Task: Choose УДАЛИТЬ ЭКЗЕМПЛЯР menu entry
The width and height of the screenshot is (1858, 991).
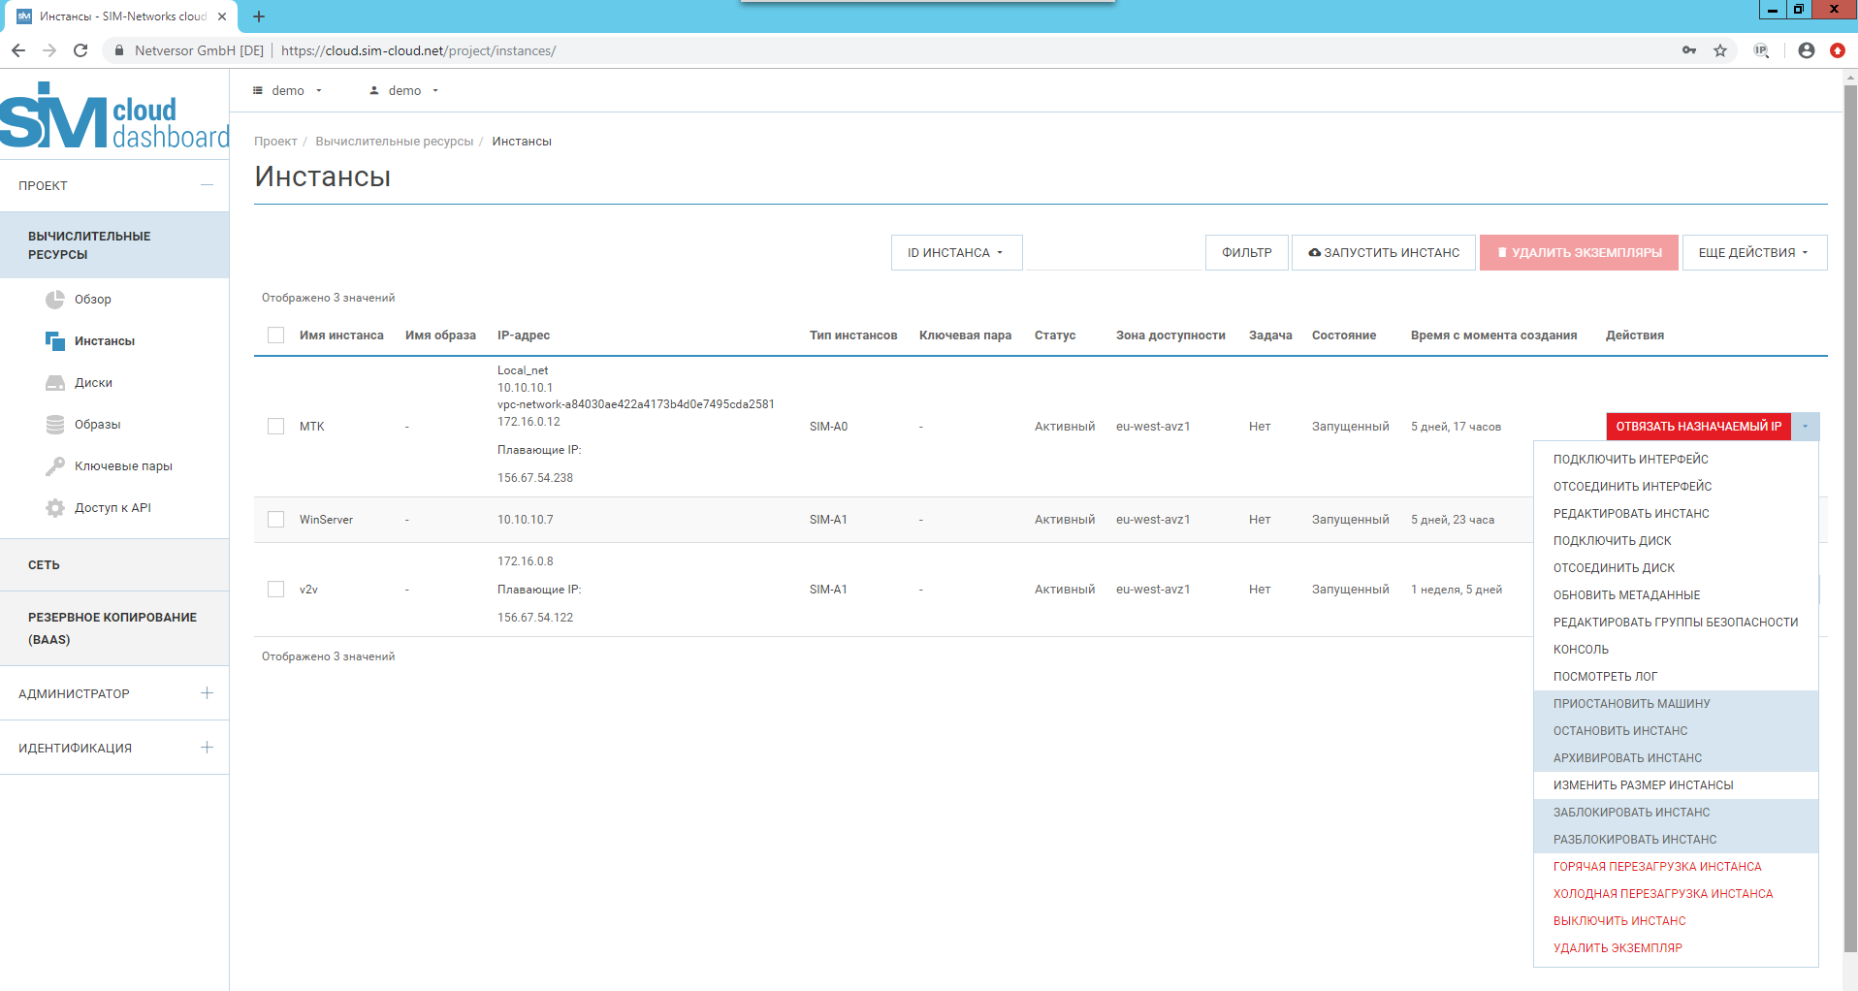Action: coord(1676,948)
